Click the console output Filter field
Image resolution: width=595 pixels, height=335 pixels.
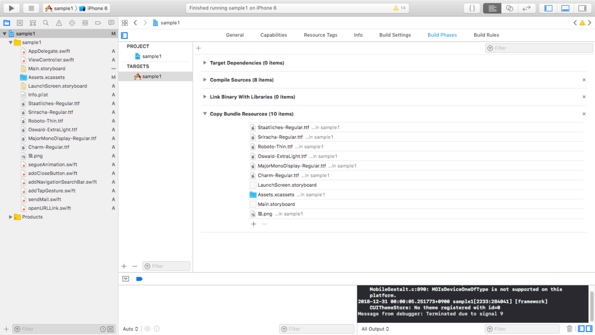click(522, 329)
